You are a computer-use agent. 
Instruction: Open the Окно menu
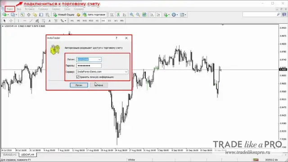click(x=67, y=9)
